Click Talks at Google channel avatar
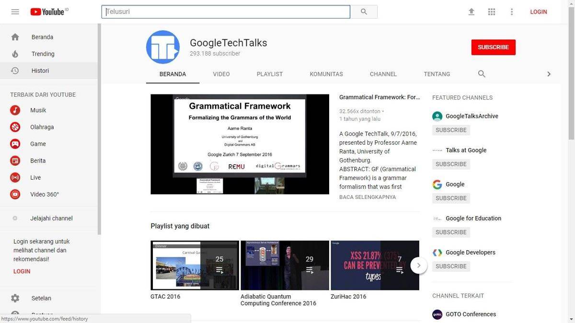This screenshot has width=575, height=323. point(437,150)
